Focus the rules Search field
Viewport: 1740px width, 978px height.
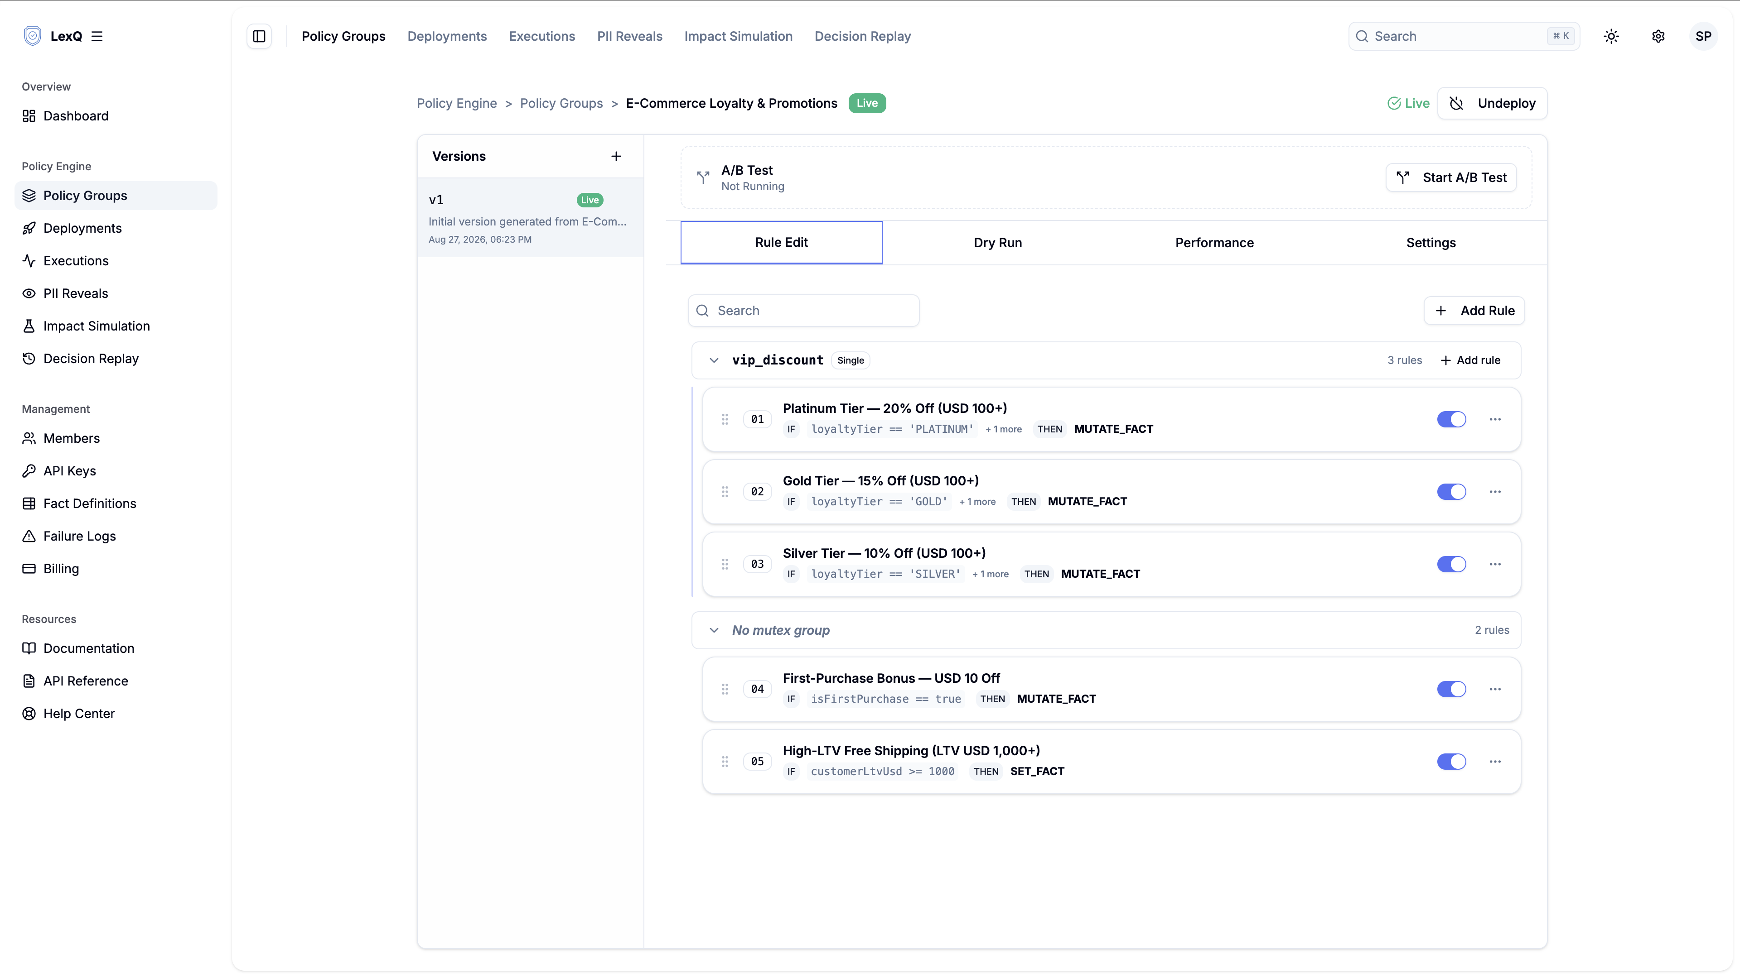pos(803,311)
